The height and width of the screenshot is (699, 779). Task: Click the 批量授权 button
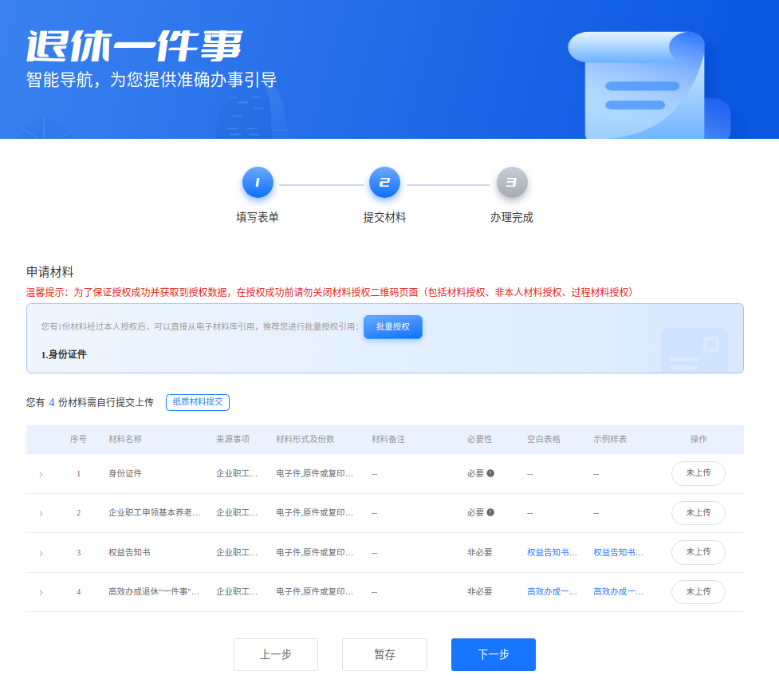point(392,326)
